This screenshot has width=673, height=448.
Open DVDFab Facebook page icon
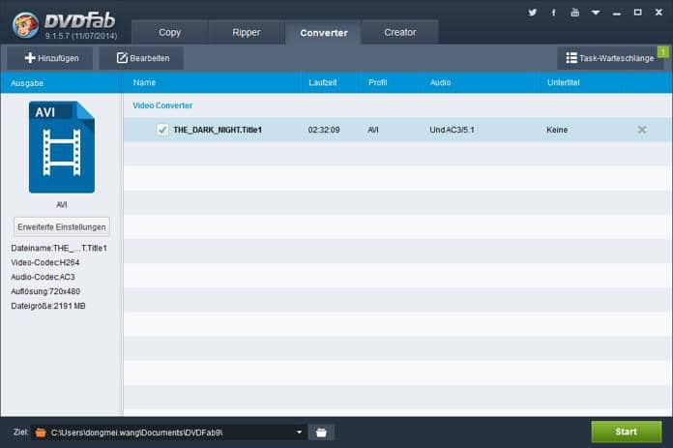(554, 13)
